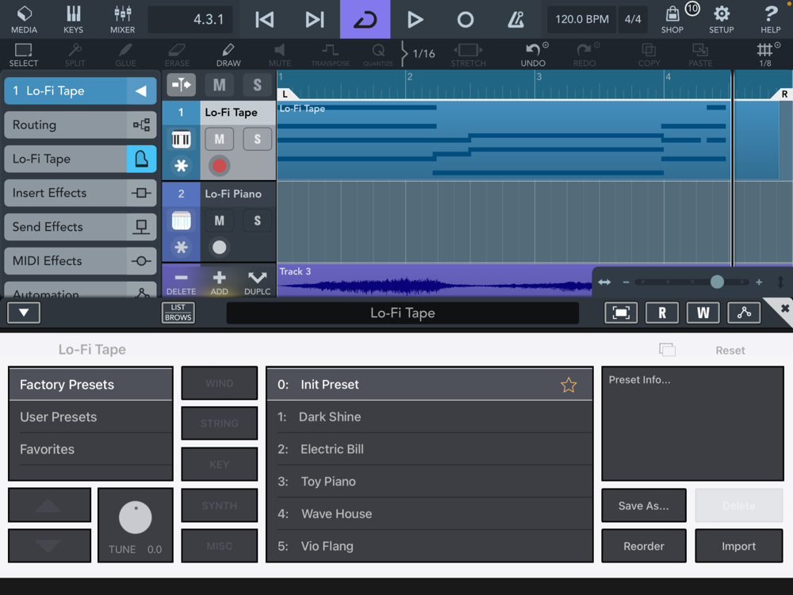Jump to next marker transport button
This screenshot has width=793, height=595.
314,19
